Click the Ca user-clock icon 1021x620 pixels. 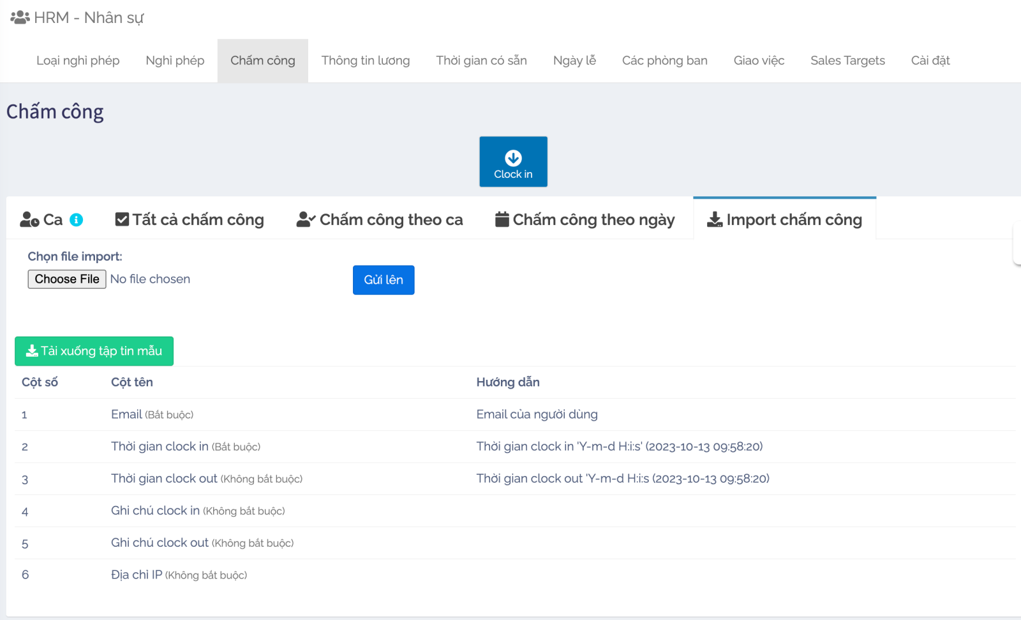coord(29,220)
